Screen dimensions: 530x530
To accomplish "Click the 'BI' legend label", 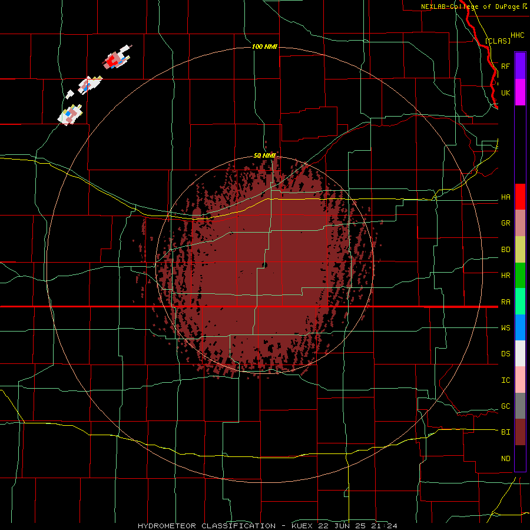I will point(505,432).
